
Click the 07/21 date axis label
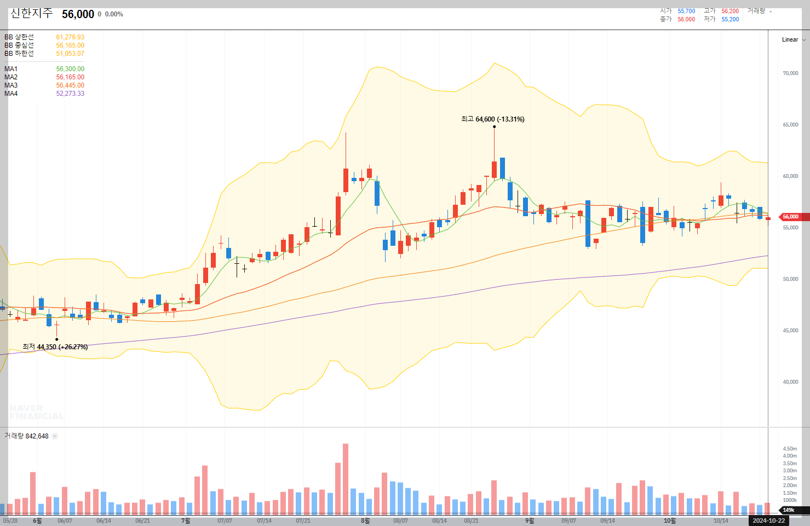303,521
